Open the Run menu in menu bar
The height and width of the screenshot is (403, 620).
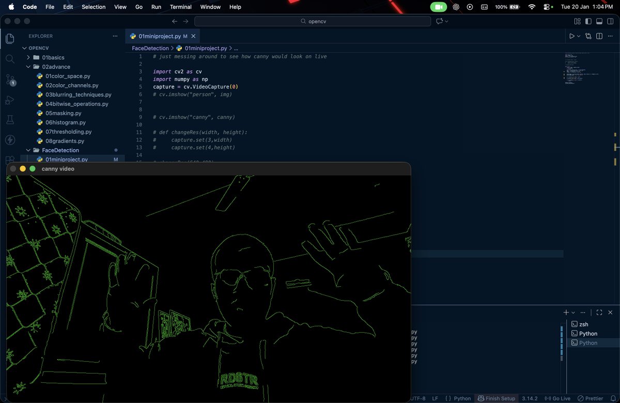click(x=156, y=7)
